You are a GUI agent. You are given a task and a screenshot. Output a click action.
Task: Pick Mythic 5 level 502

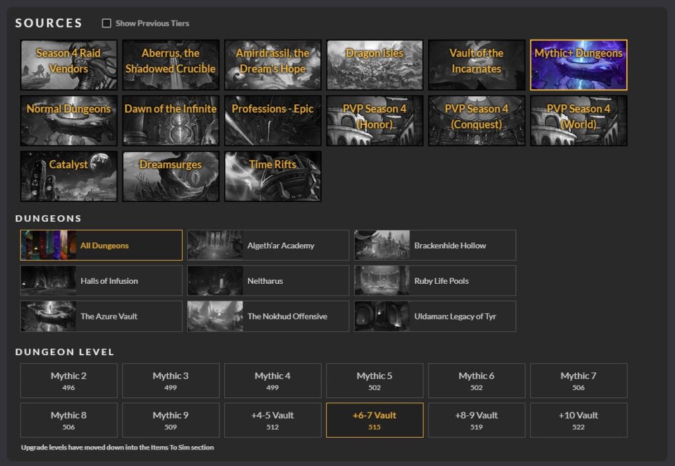coord(375,381)
